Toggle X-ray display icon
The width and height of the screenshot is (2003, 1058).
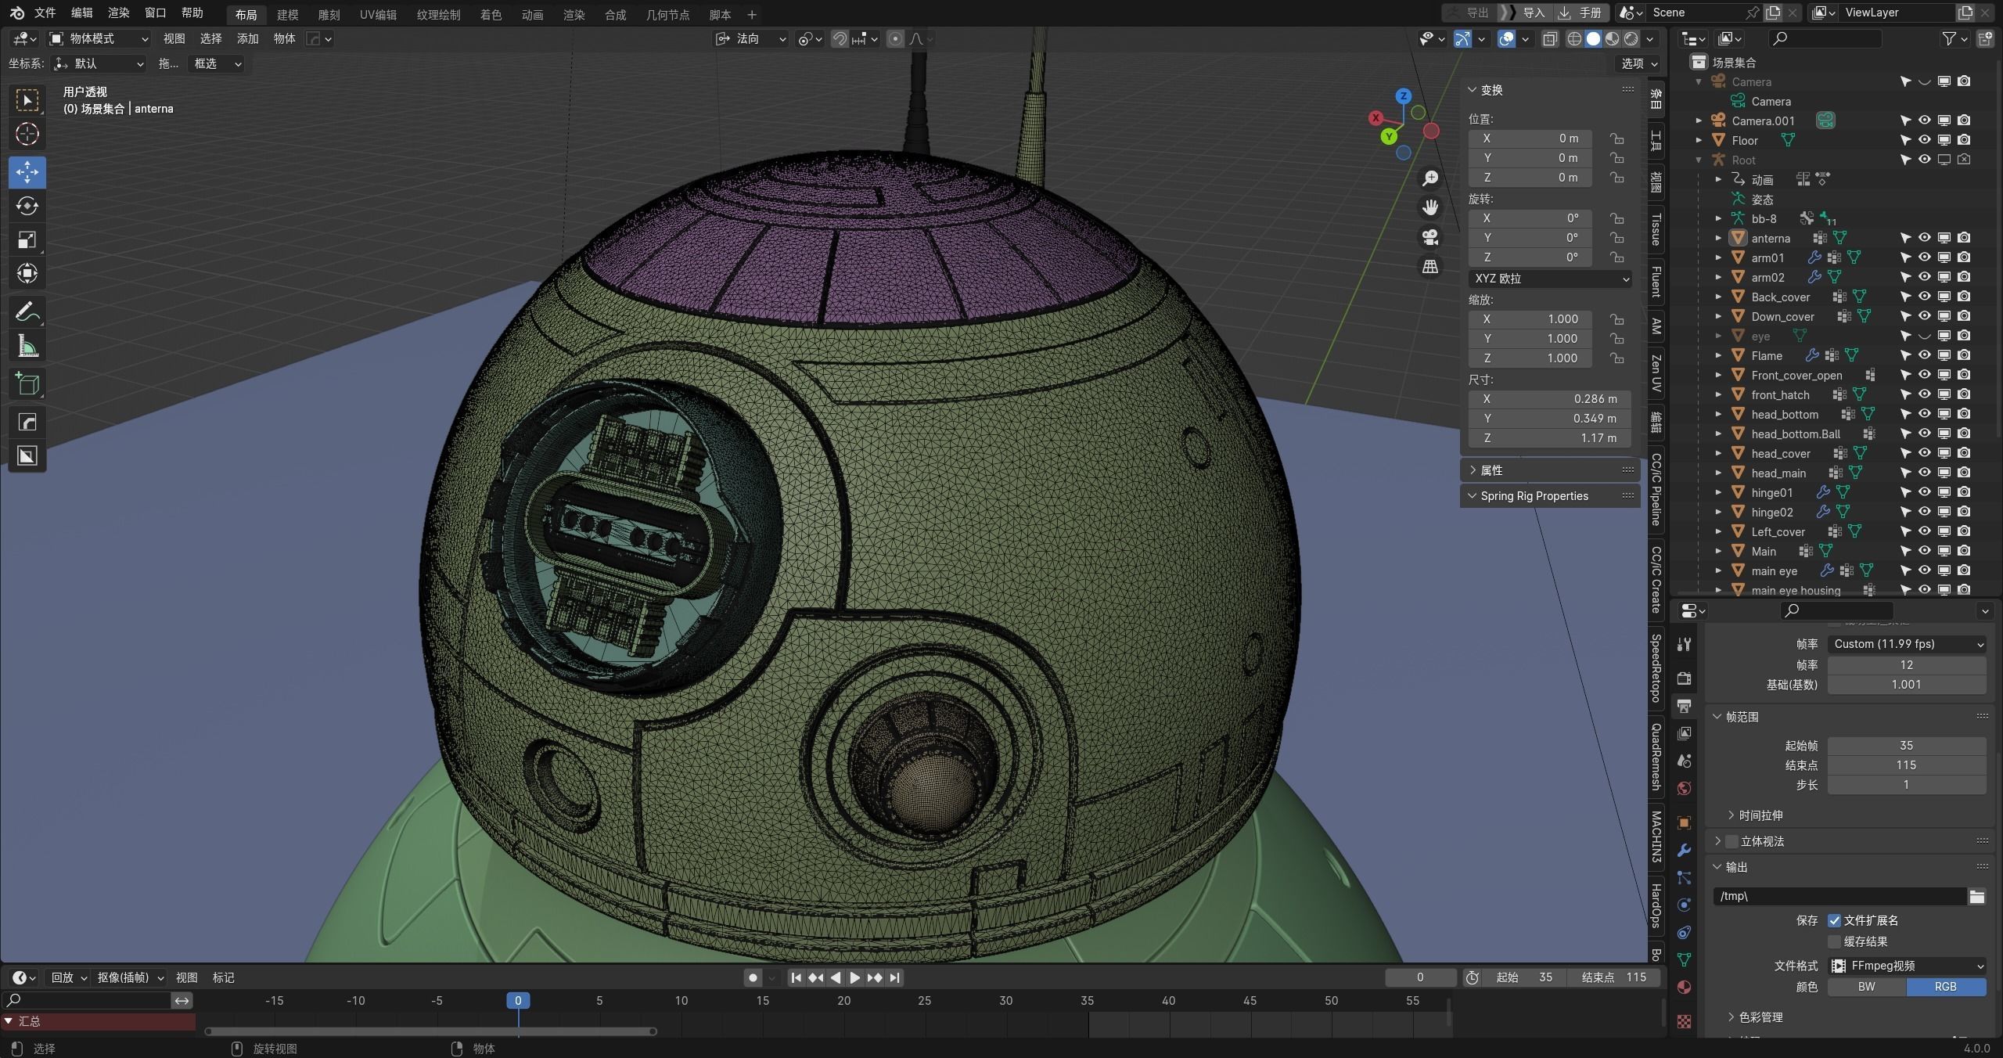point(1549,38)
